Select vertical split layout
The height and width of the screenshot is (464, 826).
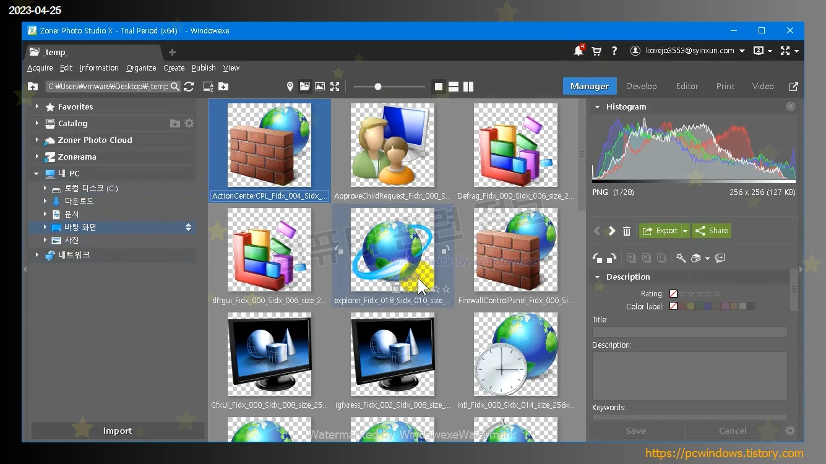pyautogui.click(x=468, y=87)
